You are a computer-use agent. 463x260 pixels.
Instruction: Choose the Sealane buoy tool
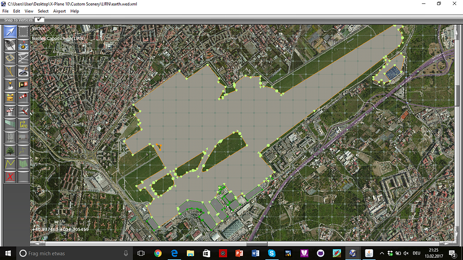point(23,45)
